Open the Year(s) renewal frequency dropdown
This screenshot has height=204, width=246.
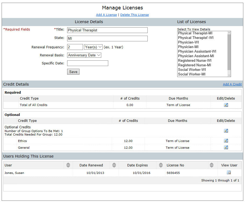tap(93, 47)
